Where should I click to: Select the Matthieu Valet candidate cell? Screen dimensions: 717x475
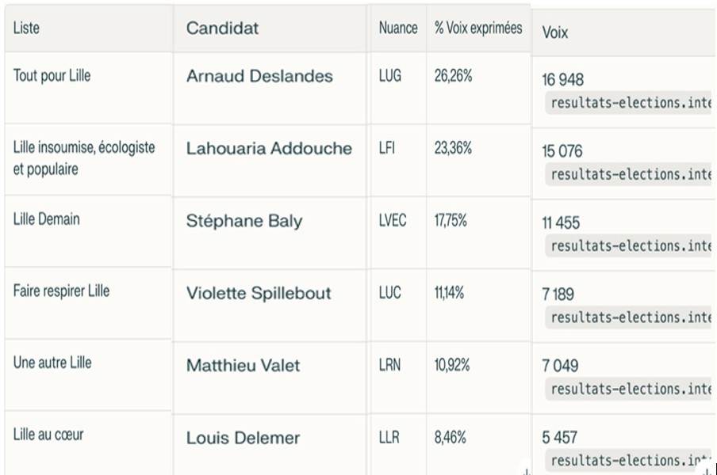(243, 366)
